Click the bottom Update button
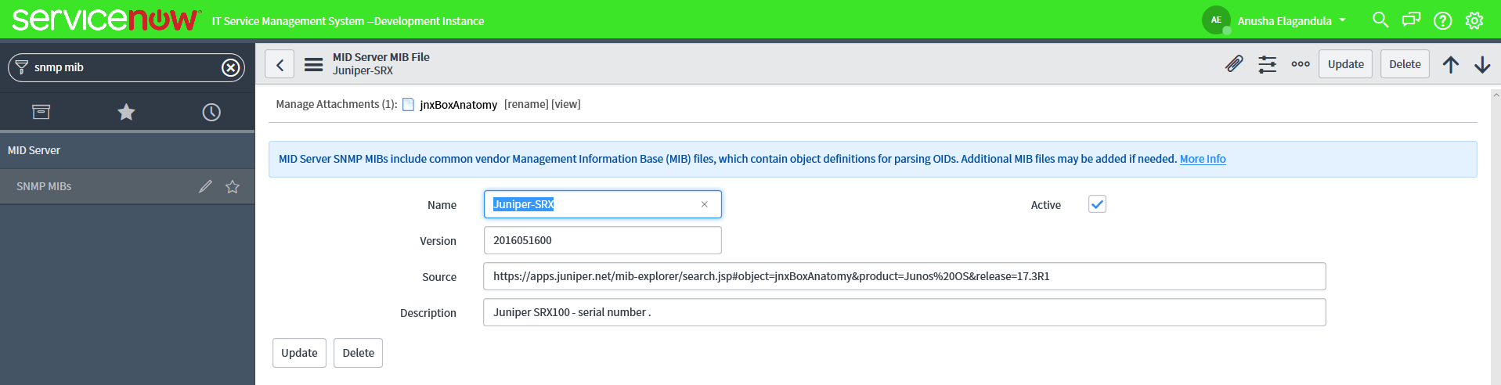The image size is (1501, 385). point(299,353)
